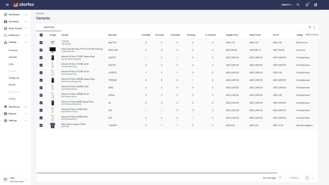Click the Settings gear icon

coord(6,121)
